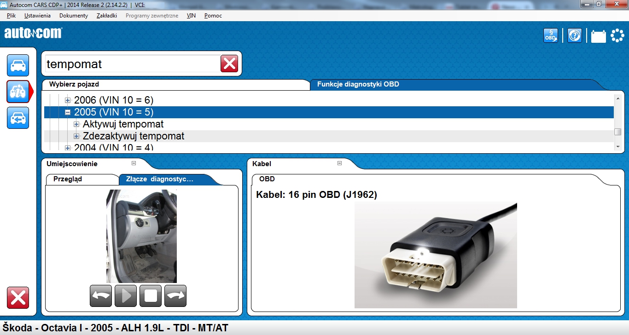629x335 pixels.
Task: Expand the Aktywuj tempomat item
Action: pyautogui.click(x=76, y=124)
